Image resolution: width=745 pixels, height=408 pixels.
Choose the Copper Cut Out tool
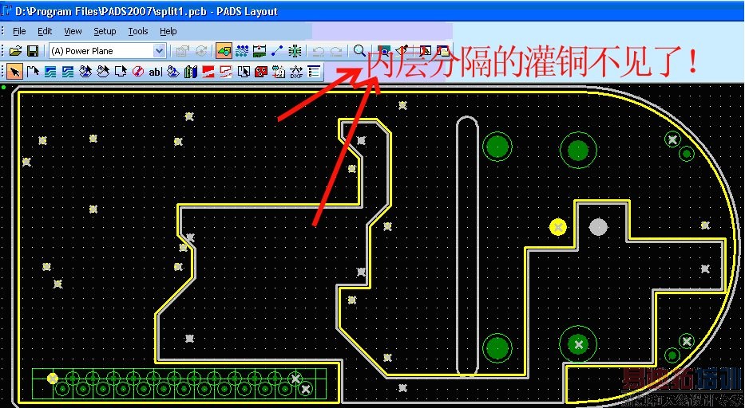click(68, 72)
